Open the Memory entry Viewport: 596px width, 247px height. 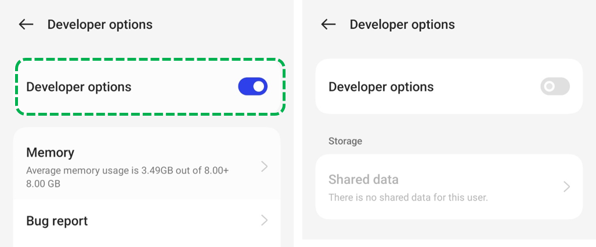(147, 167)
